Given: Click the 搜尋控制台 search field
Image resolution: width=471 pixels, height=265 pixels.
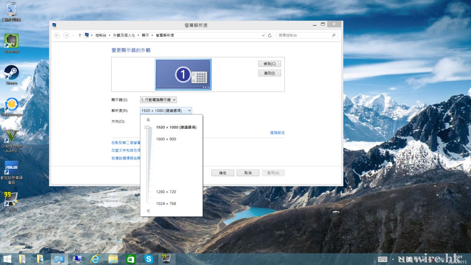Looking at the screenshot, I should pyautogui.click(x=304, y=35).
